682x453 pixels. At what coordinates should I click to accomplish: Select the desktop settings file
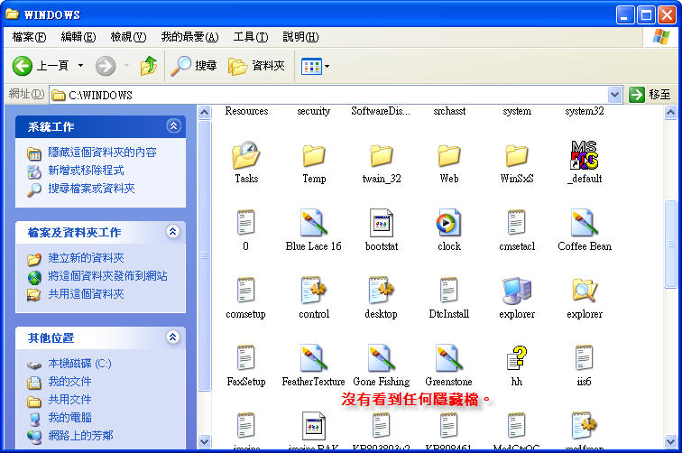click(x=382, y=298)
